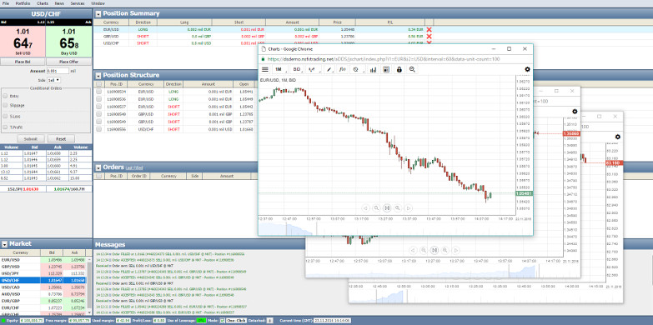Image resolution: width=653 pixels, height=325 pixels.
Task: Click the page icon in Charts title bar
Action: pos(263,48)
